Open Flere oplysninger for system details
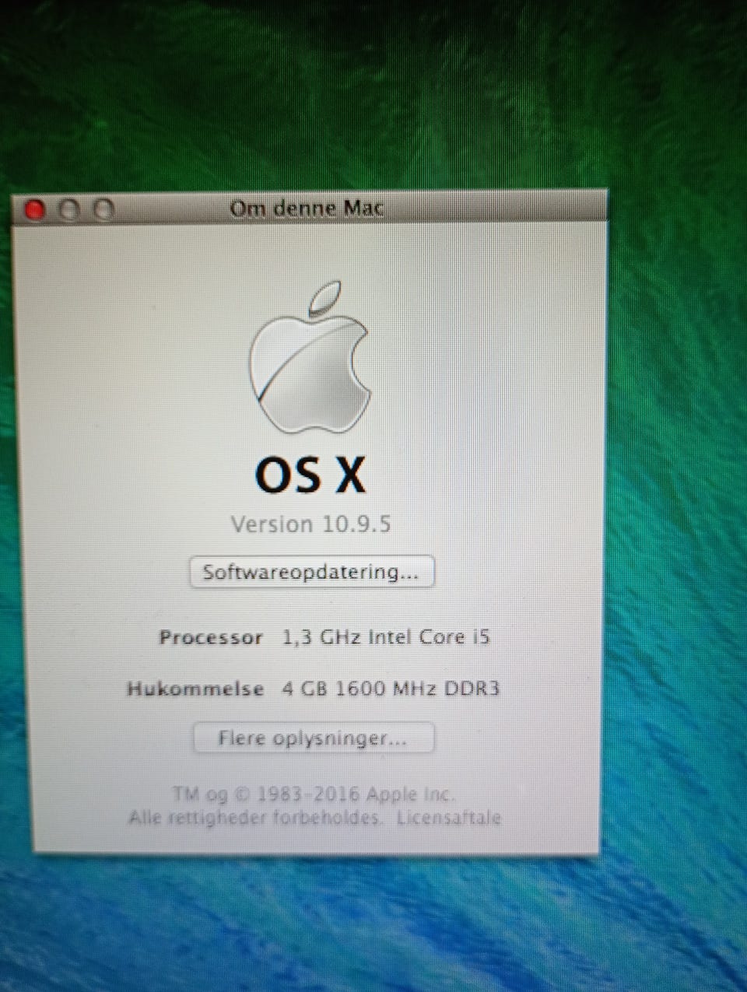Viewport: 747px width, 992px height. (313, 738)
